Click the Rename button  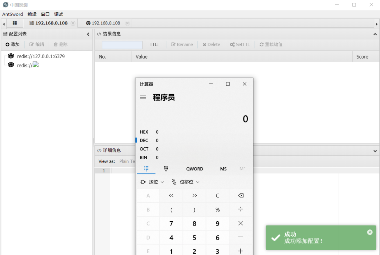coord(182,45)
